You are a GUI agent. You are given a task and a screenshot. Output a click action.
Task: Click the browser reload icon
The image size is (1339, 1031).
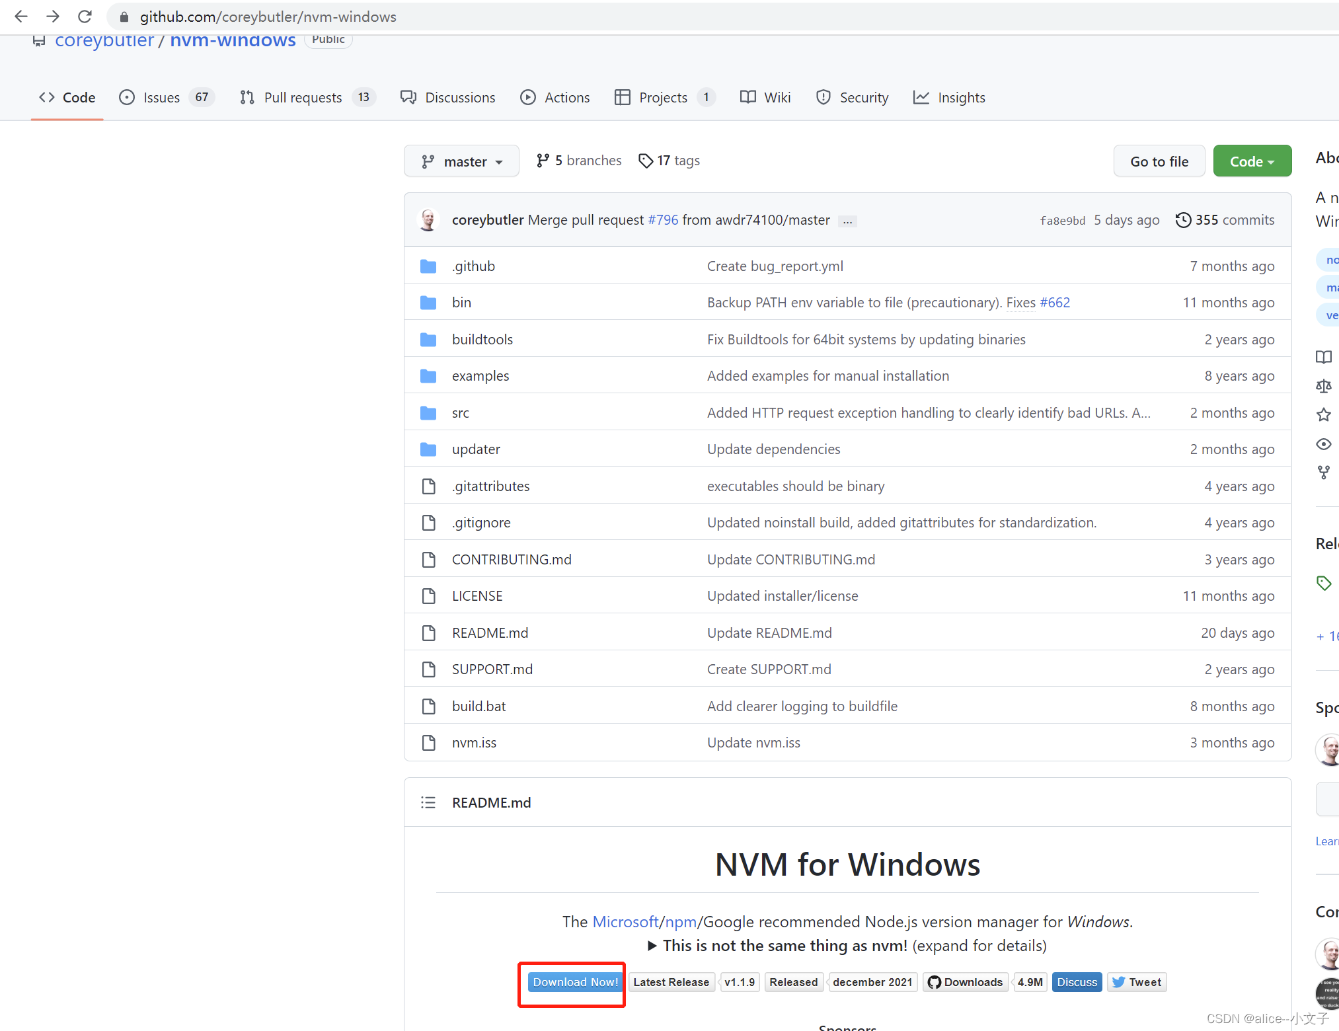tap(85, 17)
